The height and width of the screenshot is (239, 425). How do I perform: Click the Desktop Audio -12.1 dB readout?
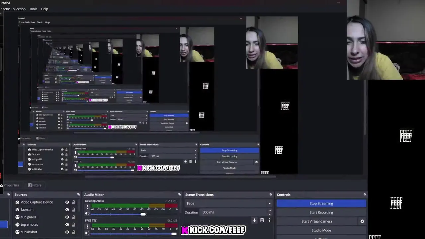[x=171, y=201]
